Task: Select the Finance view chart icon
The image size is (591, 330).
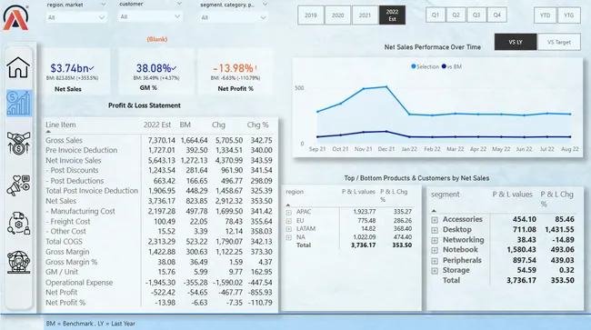Action: click(19, 103)
